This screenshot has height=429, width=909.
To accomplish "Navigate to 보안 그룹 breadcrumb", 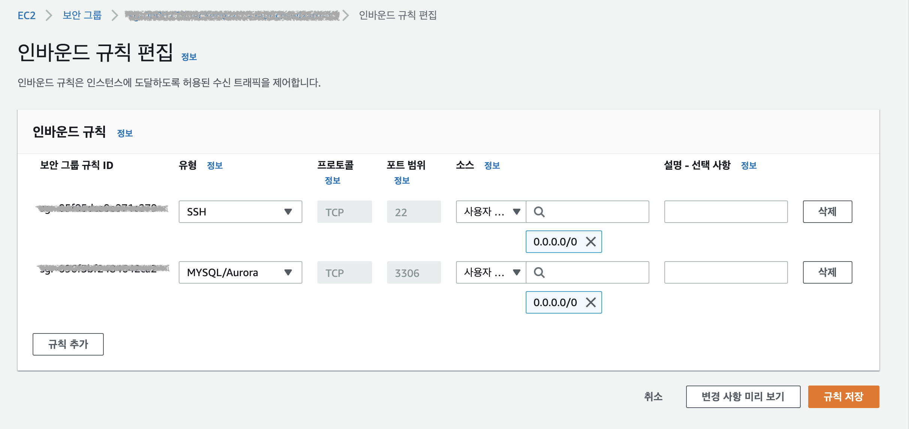I will [x=82, y=15].
